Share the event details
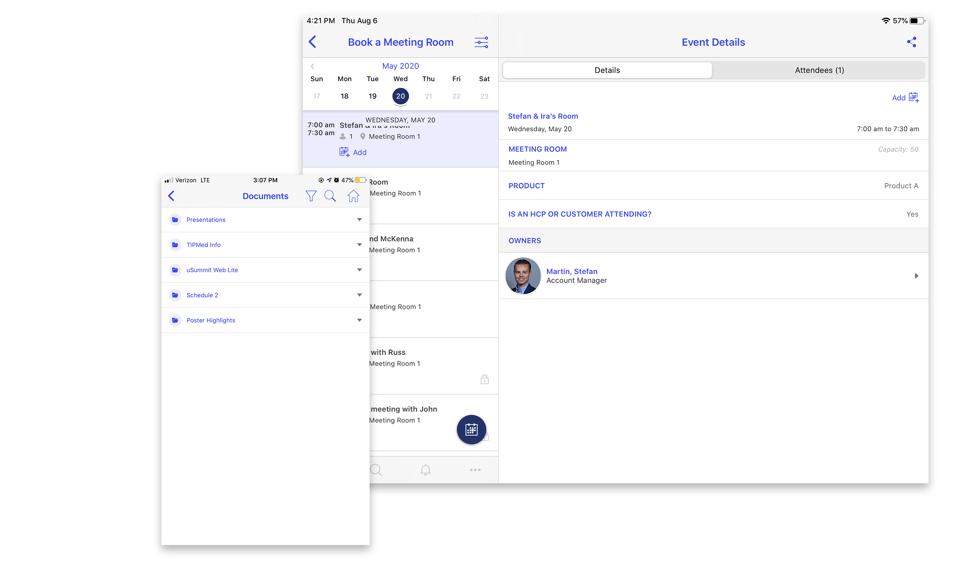 tap(912, 42)
